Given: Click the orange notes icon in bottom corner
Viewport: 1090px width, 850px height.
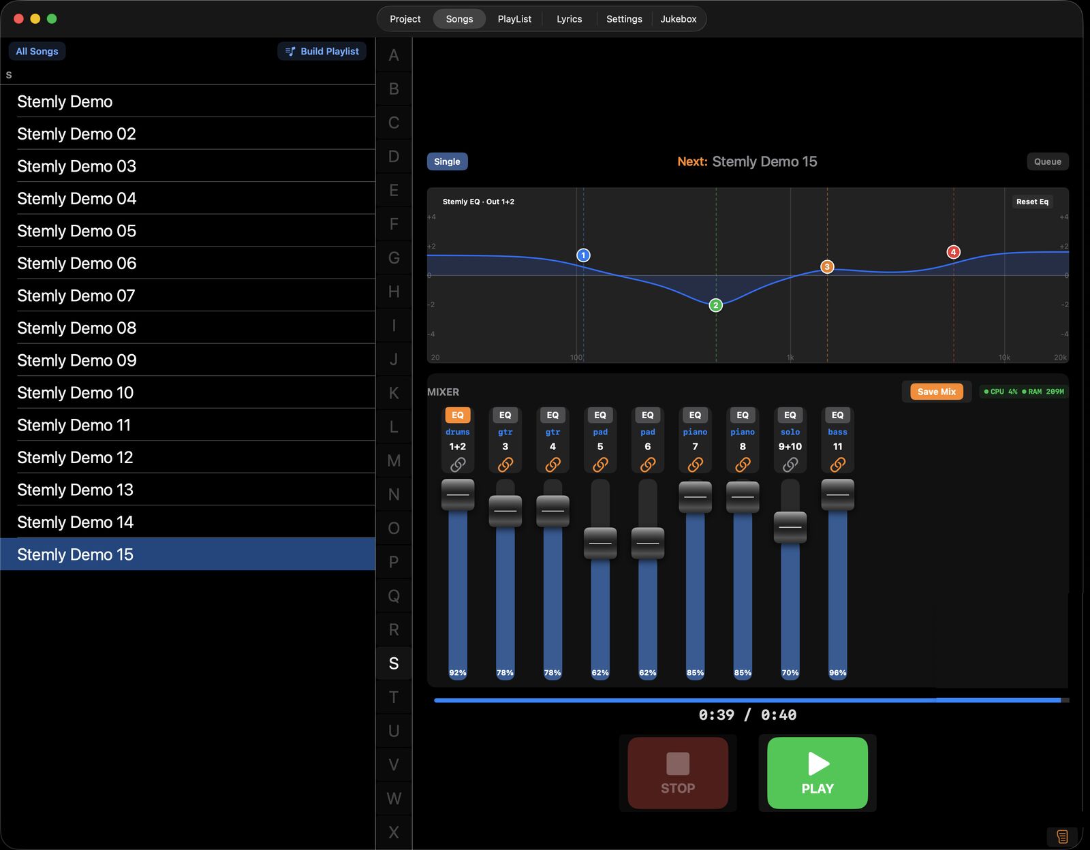Looking at the screenshot, I should tap(1062, 836).
